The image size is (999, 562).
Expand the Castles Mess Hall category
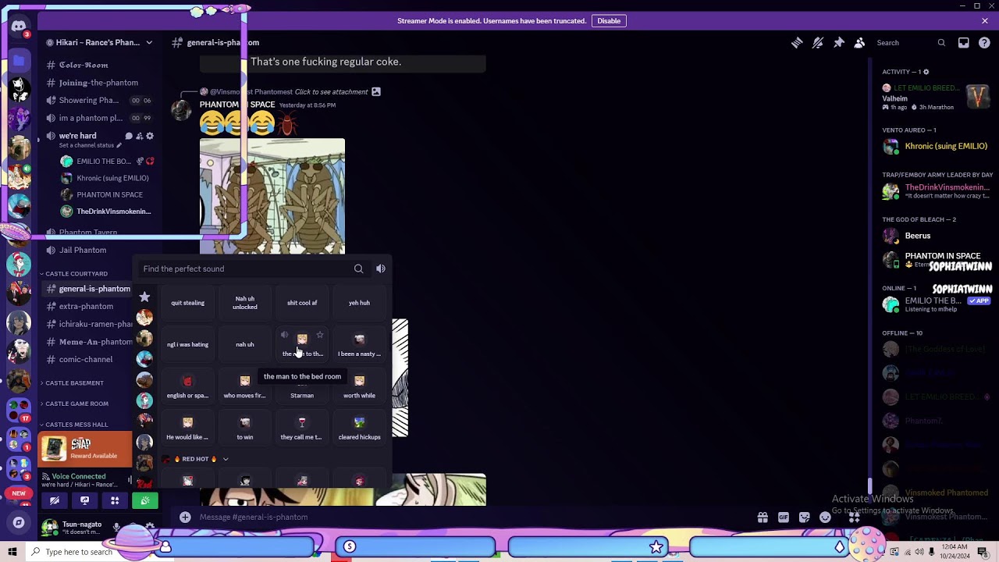pyautogui.click(x=76, y=425)
